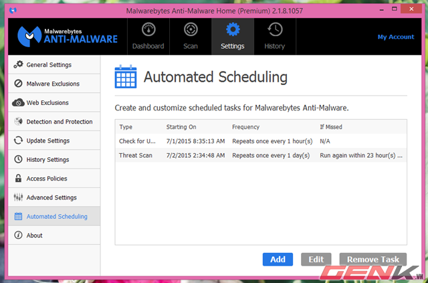This screenshot has width=428, height=283.
Task: Click the General Settings gears icon
Action: point(18,64)
